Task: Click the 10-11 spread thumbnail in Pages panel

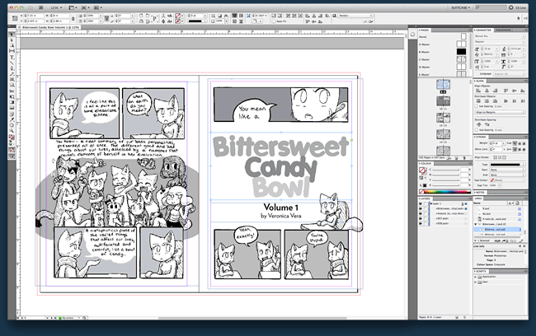Action: (443, 101)
